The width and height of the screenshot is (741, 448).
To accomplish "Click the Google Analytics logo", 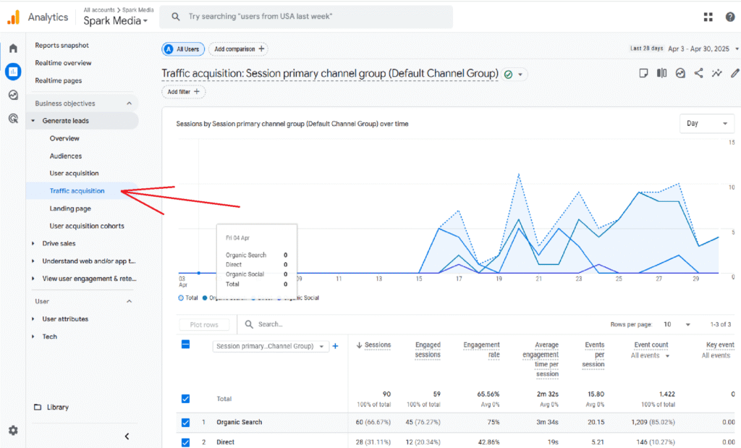I will (x=14, y=17).
